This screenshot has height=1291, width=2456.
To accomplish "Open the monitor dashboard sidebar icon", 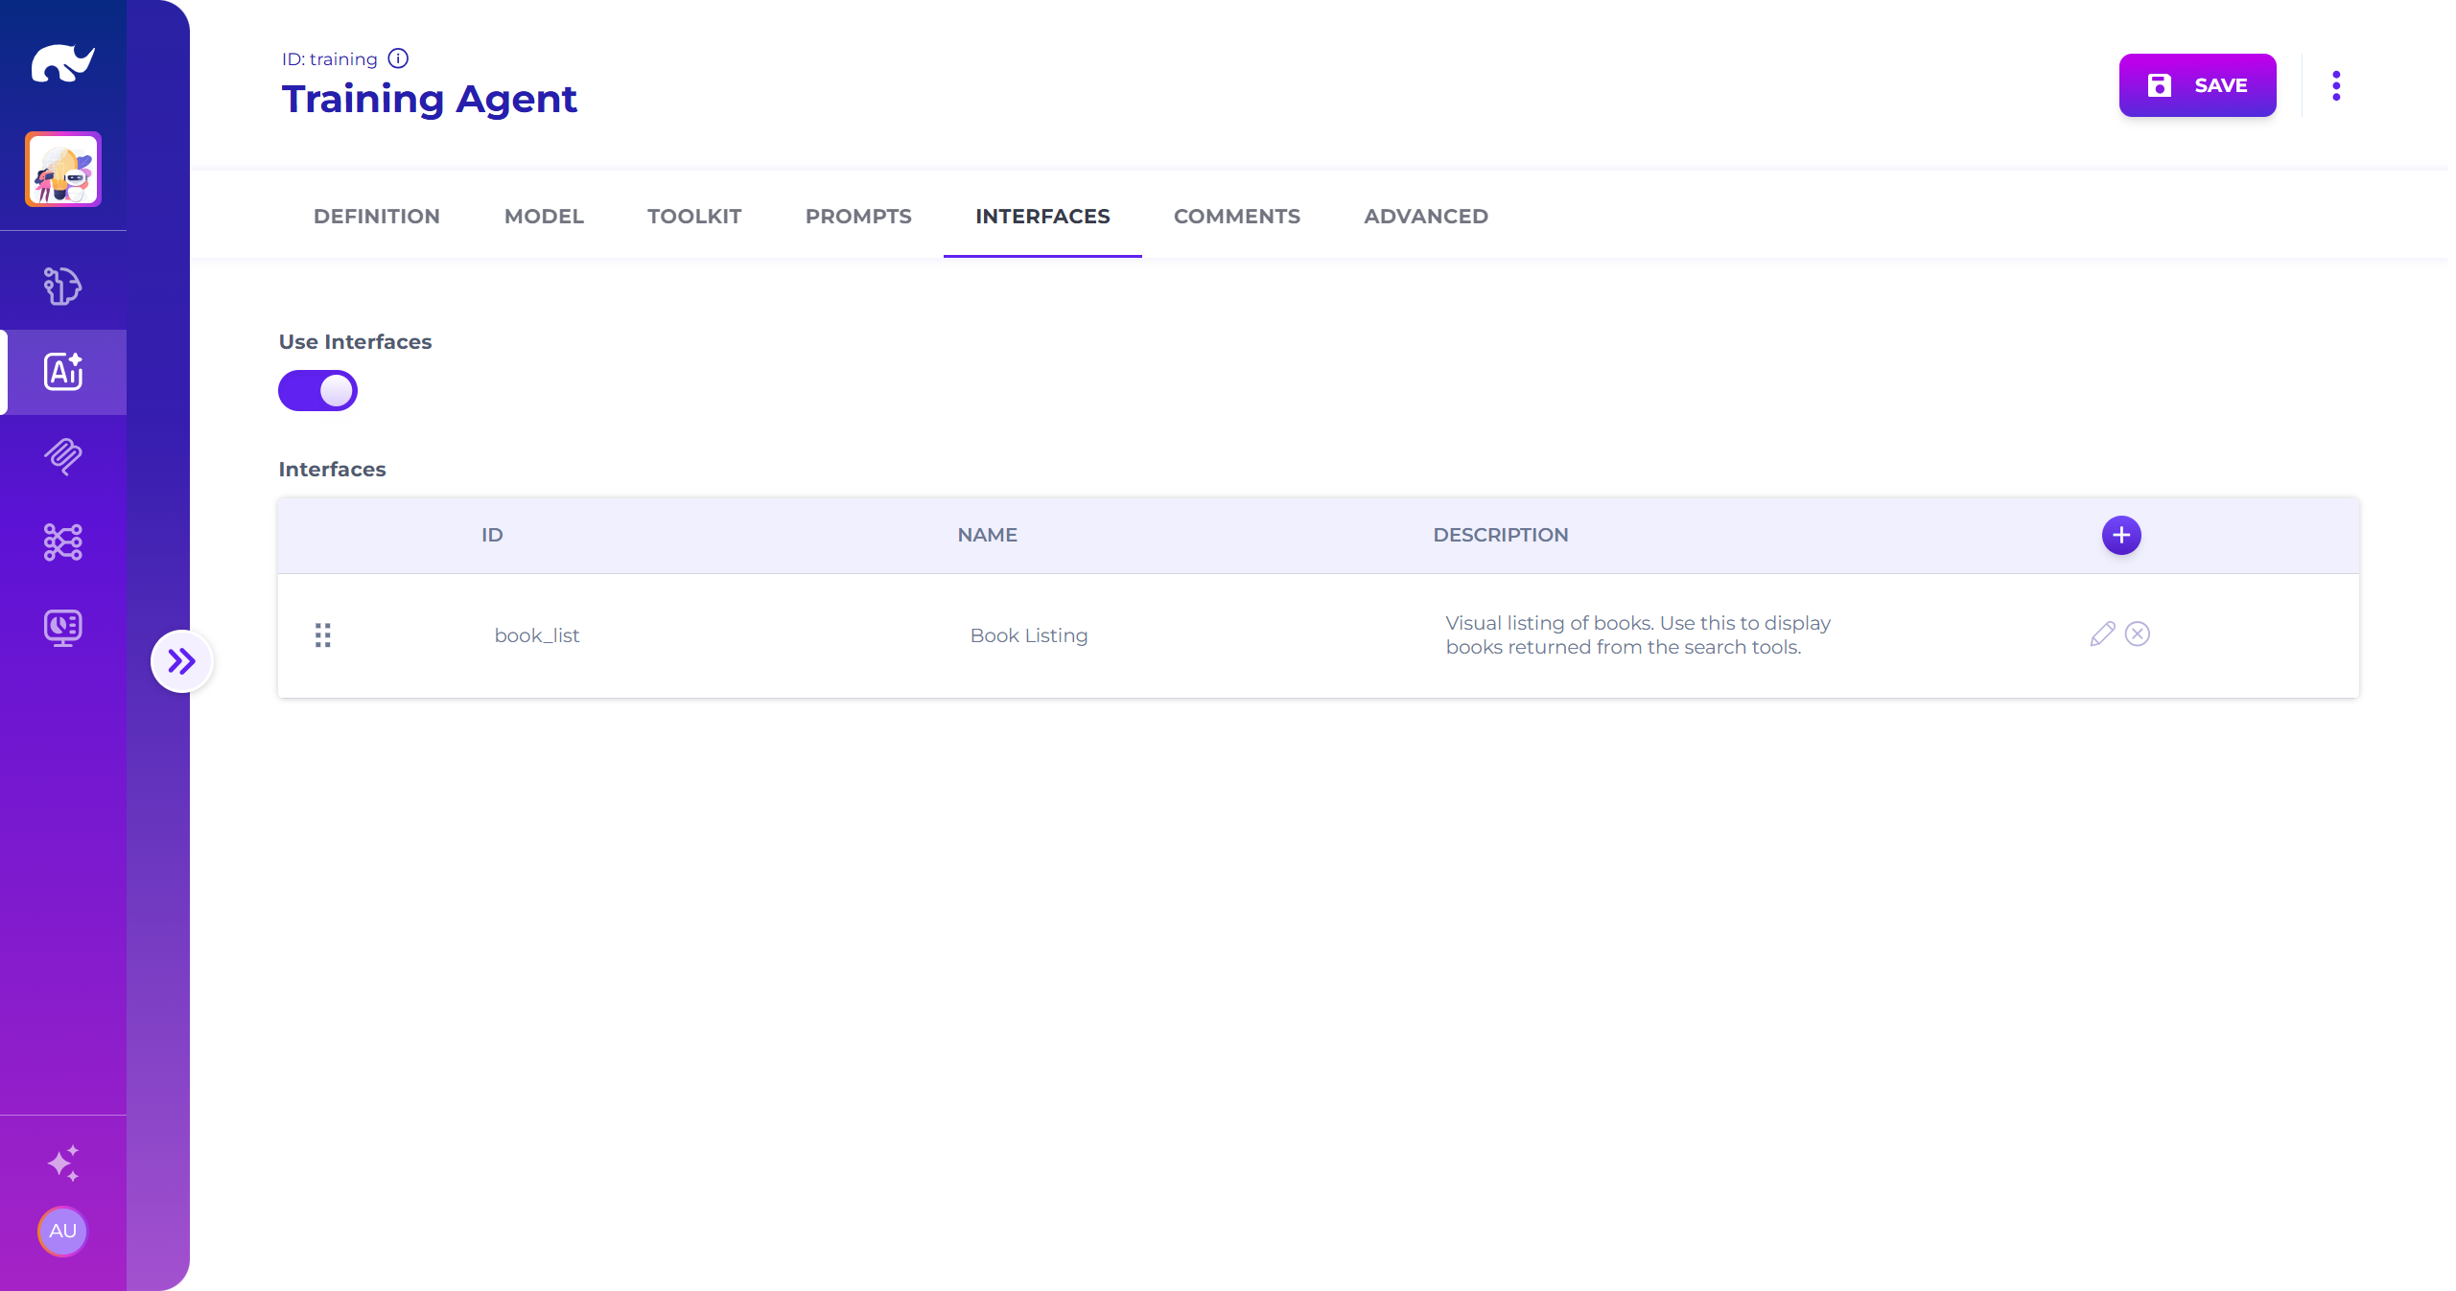I will (62, 628).
